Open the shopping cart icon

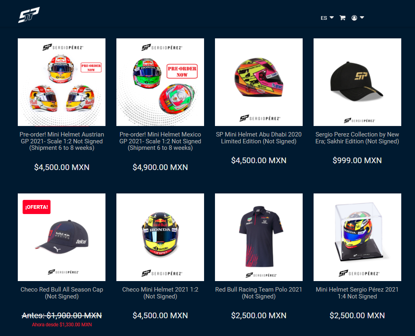click(x=343, y=18)
